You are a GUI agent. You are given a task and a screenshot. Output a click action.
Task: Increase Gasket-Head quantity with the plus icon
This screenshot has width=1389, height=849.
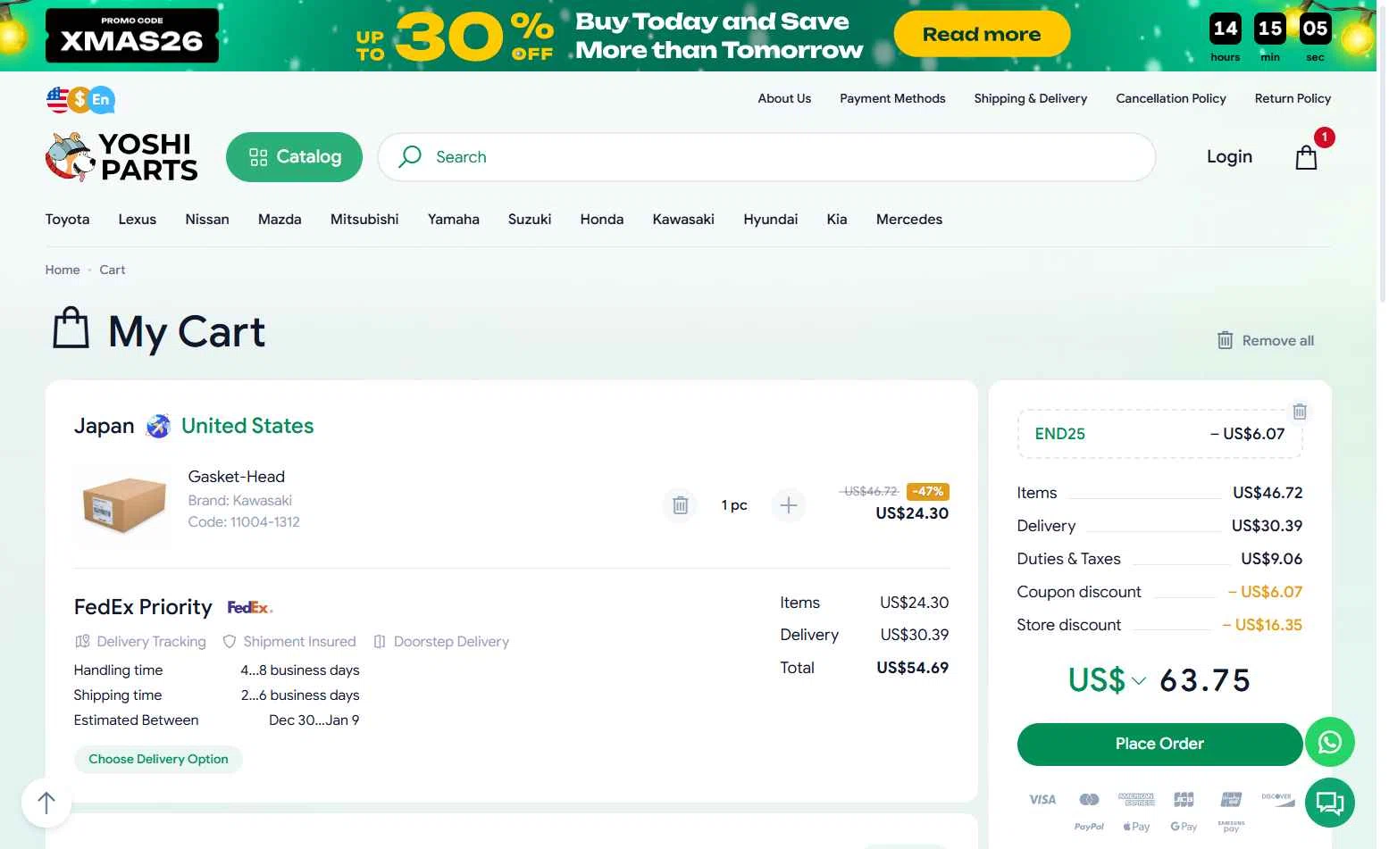[789, 505]
